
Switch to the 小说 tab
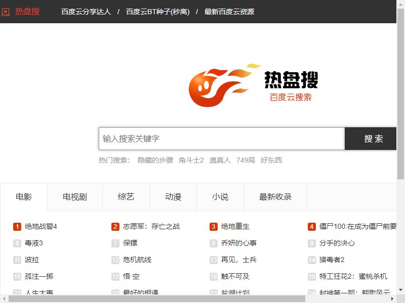coord(220,197)
